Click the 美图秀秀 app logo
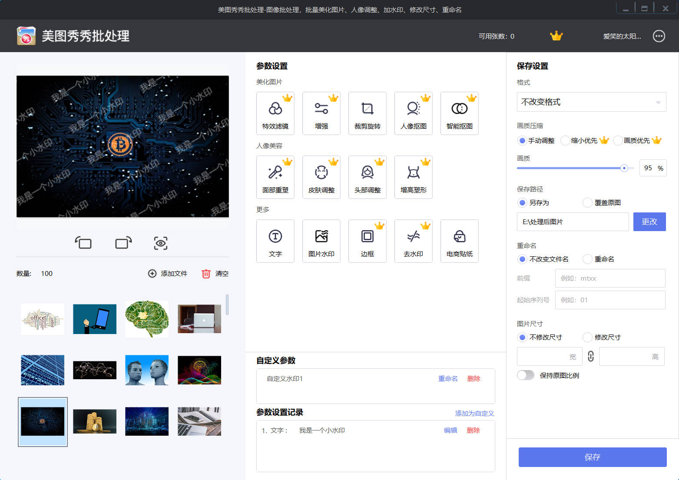This screenshot has height=480, width=679. tap(26, 36)
